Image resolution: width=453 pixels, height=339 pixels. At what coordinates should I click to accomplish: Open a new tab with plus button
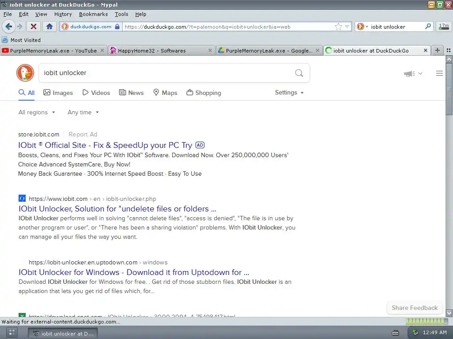pyautogui.click(x=438, y=50)
